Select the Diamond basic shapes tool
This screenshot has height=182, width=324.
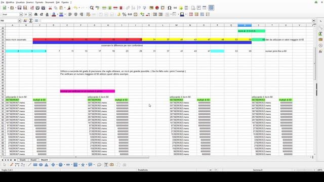pyautogui.click(x=53, y=165)
